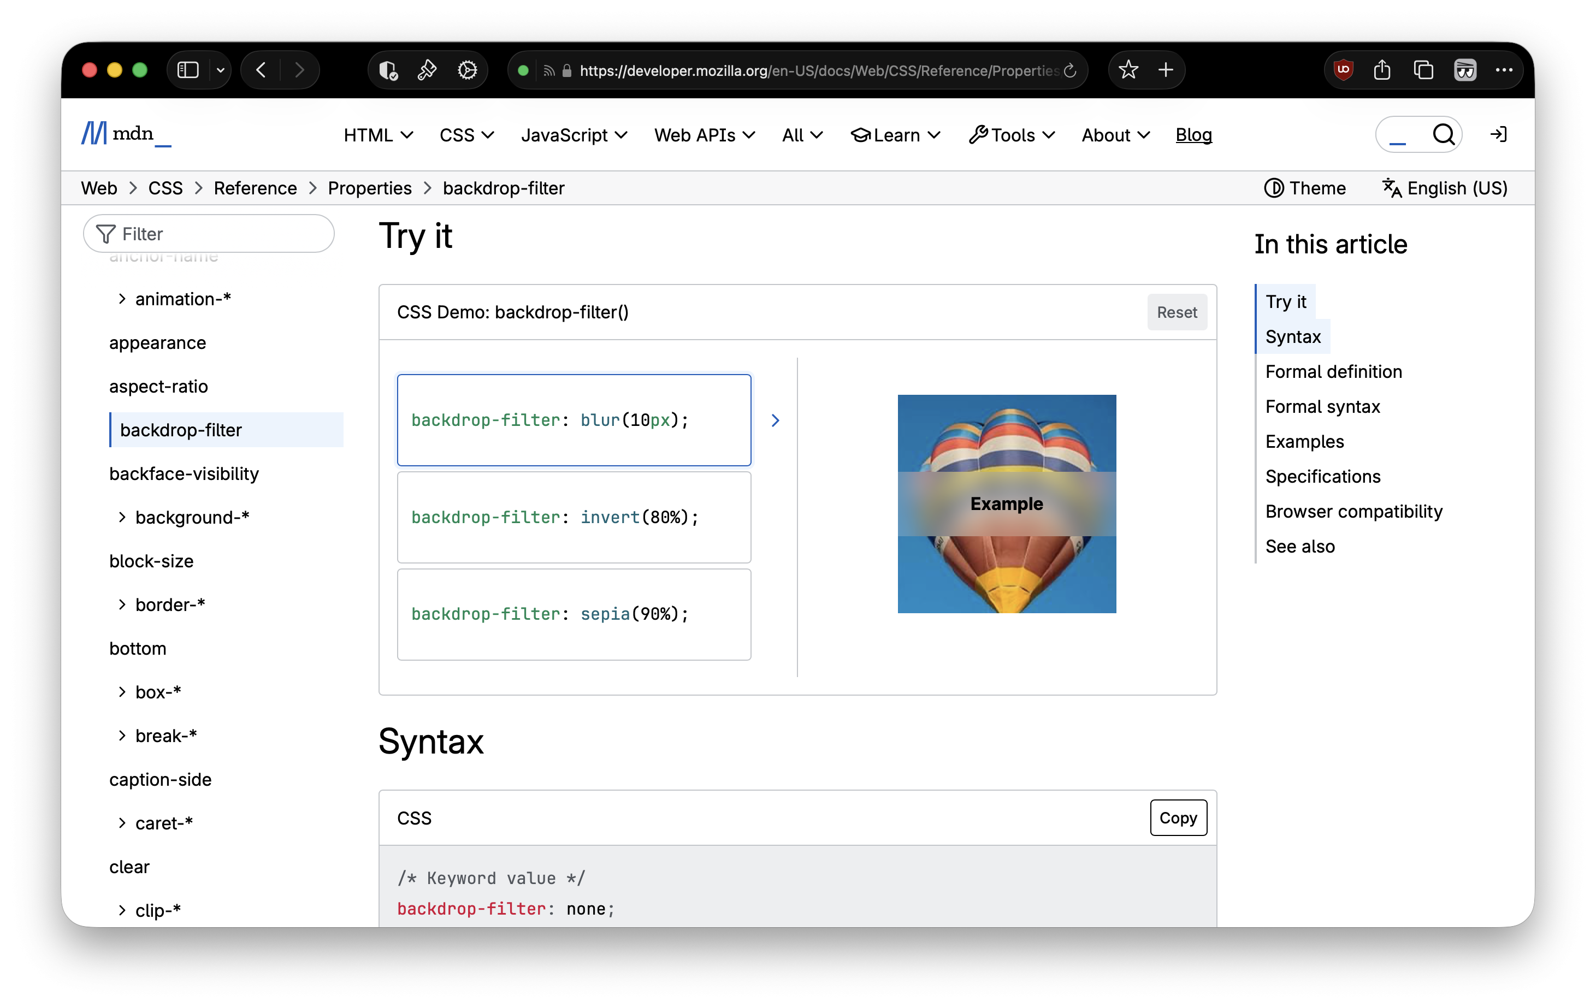
Task: Toggle the Theme switcher
Action: click(1304, 188)
